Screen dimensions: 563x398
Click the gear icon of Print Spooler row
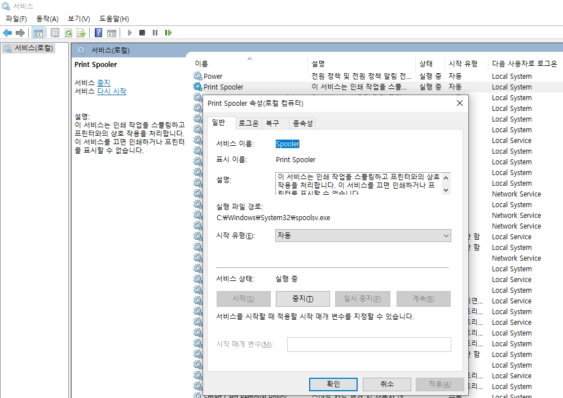click(198, 86)
